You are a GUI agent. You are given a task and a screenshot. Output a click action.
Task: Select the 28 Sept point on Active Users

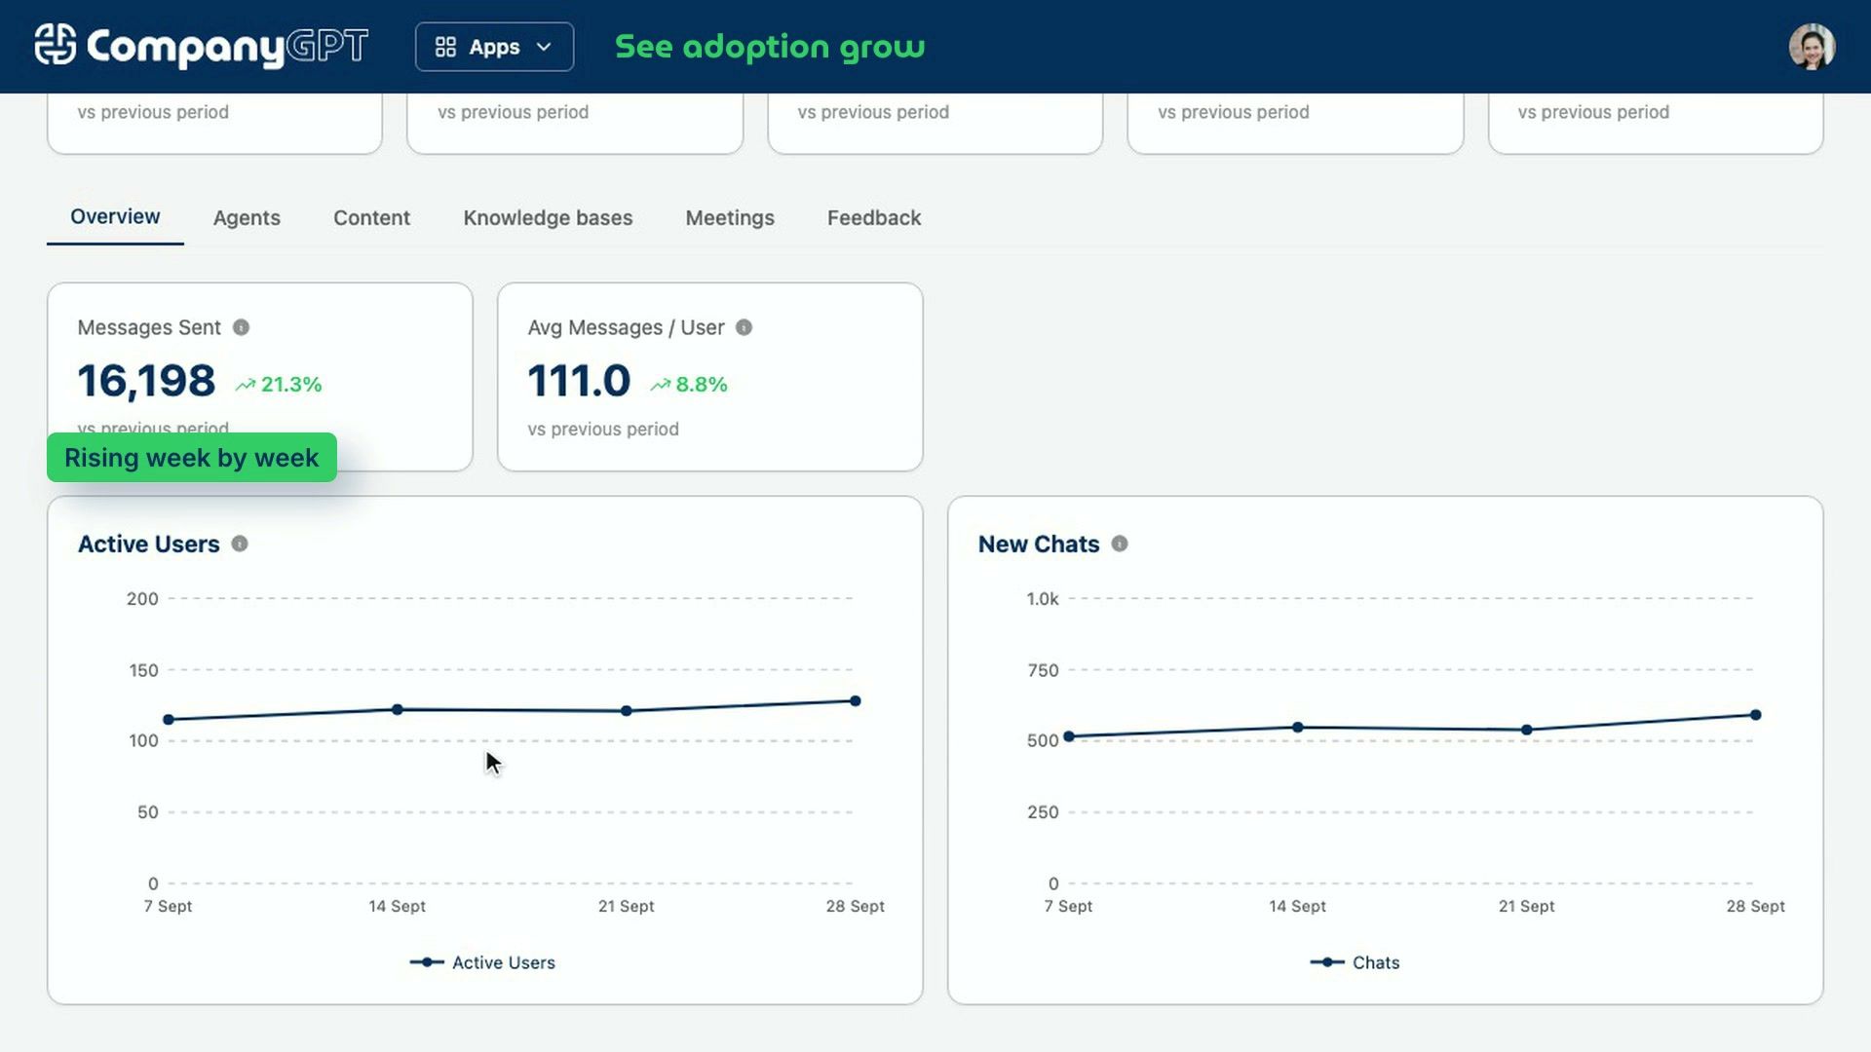coord(856,700)
